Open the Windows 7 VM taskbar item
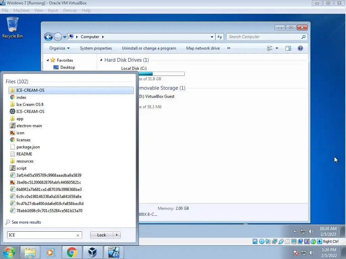Screen dimensions: 346x259 [114, 252]
